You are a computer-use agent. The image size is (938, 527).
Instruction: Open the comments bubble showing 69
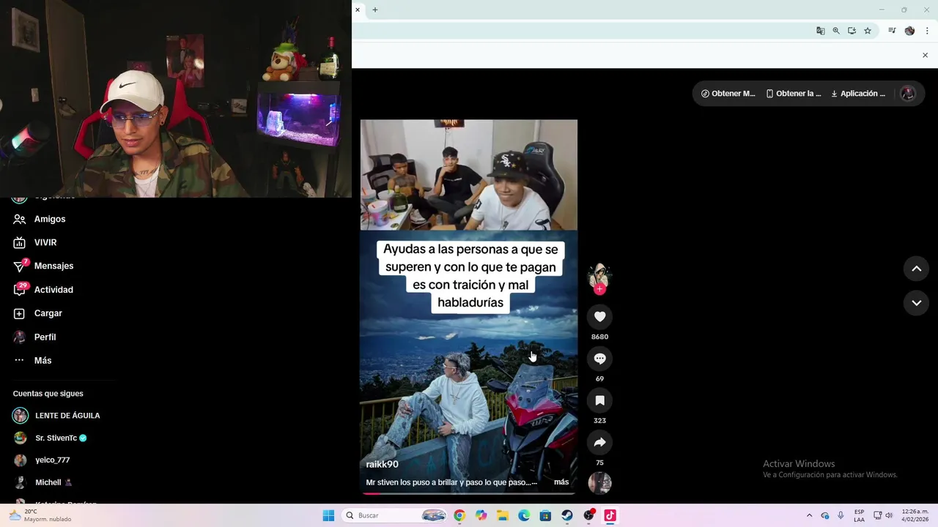599,359
